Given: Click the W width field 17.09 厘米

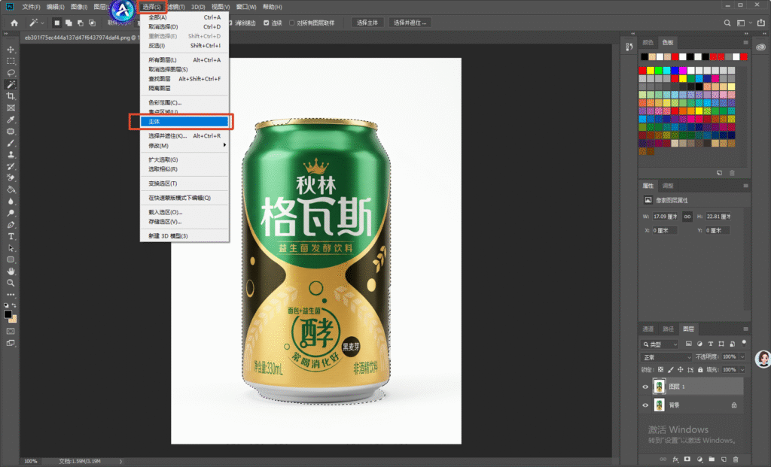Looking at the screenshot, I should click(x=666, y=217).
